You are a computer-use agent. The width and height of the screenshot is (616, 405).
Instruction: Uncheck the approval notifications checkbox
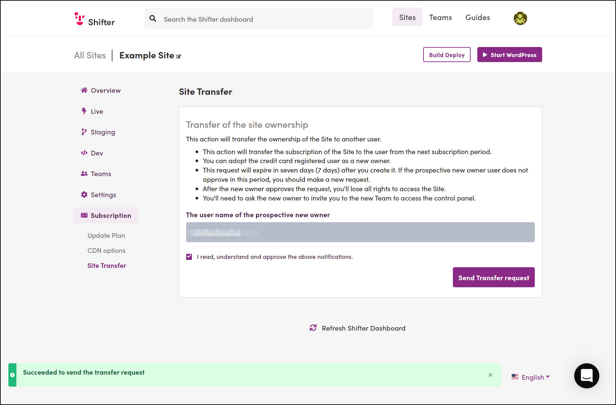pyautogui.click(x=189, y=257)
